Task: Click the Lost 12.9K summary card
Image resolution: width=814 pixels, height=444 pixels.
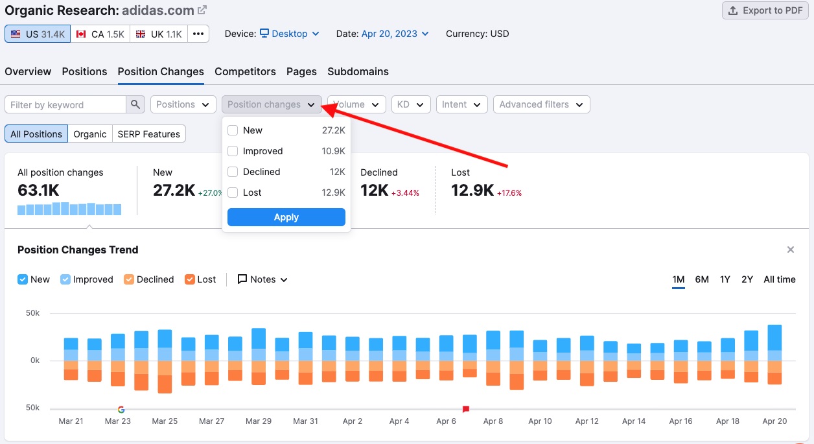Action: point(487,183)
